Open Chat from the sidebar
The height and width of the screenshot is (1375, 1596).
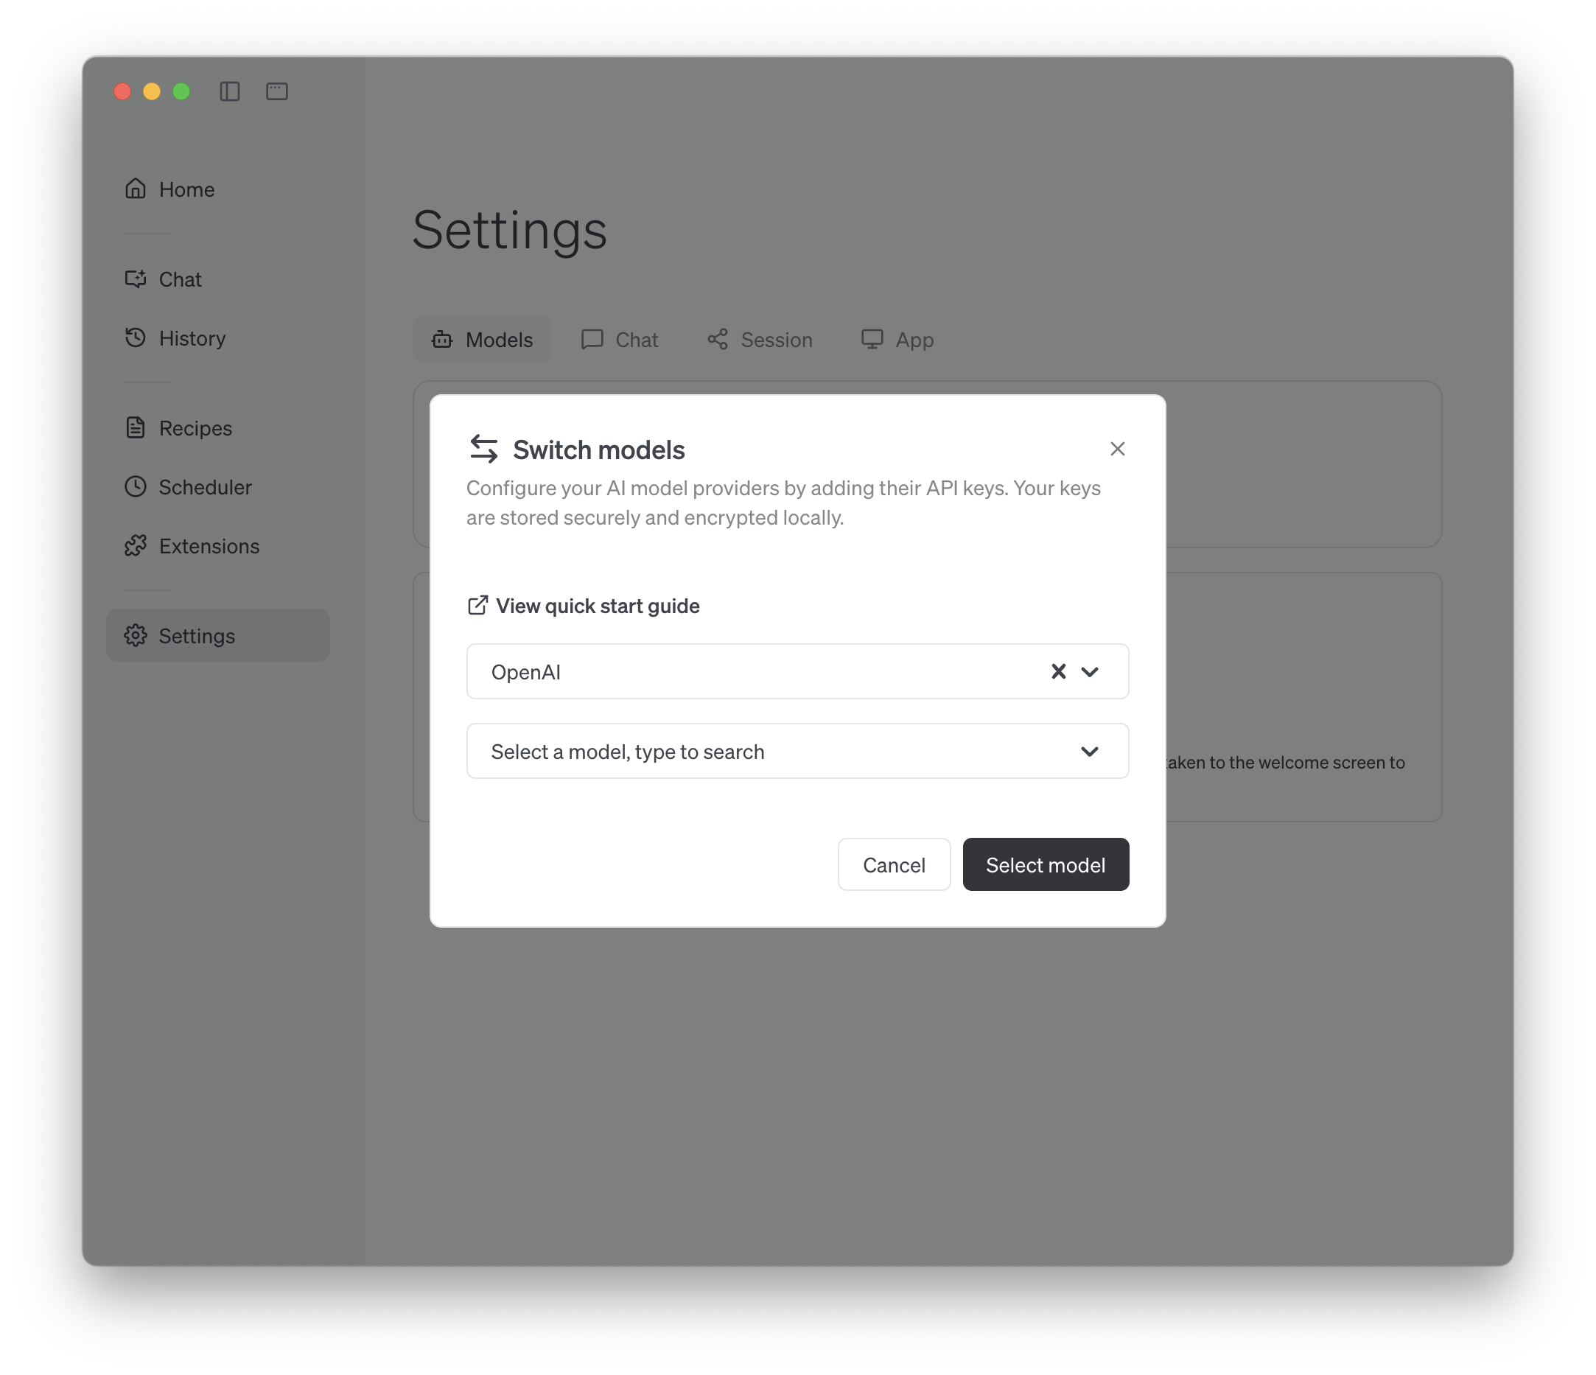pyautogui.click(x=180, y=279)
